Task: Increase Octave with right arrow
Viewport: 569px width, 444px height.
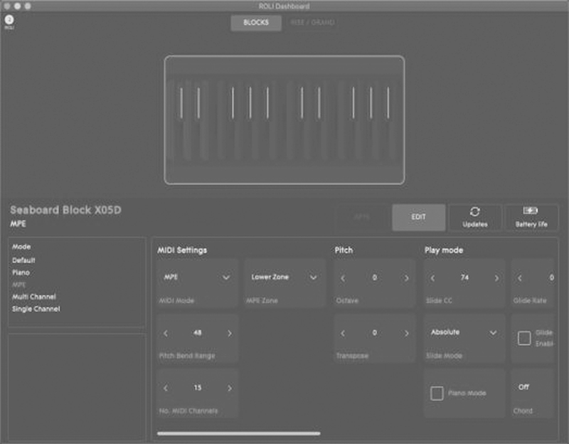Action: [x=406, y=278]
